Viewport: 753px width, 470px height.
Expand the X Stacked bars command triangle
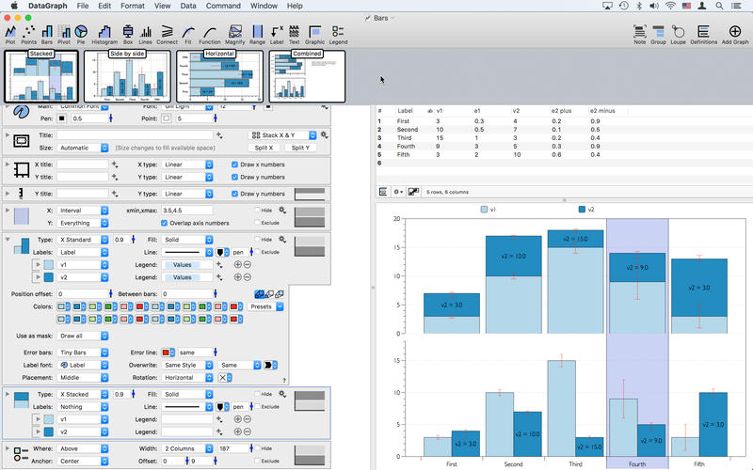(8, 394)
